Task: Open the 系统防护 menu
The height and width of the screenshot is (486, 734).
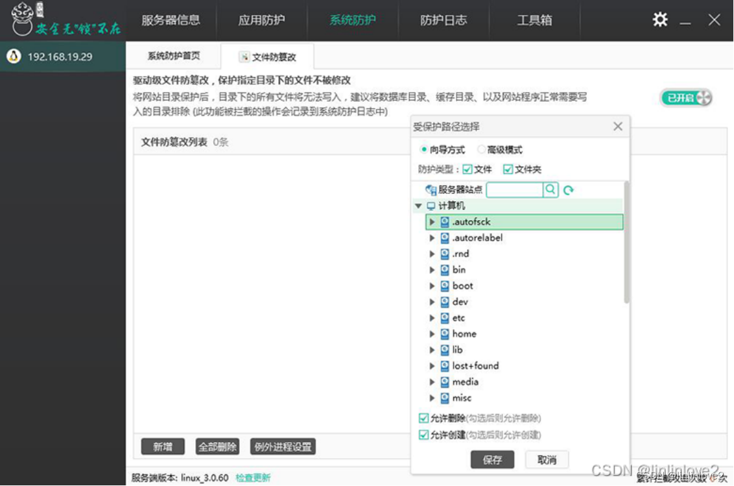Action: point(353,20)
